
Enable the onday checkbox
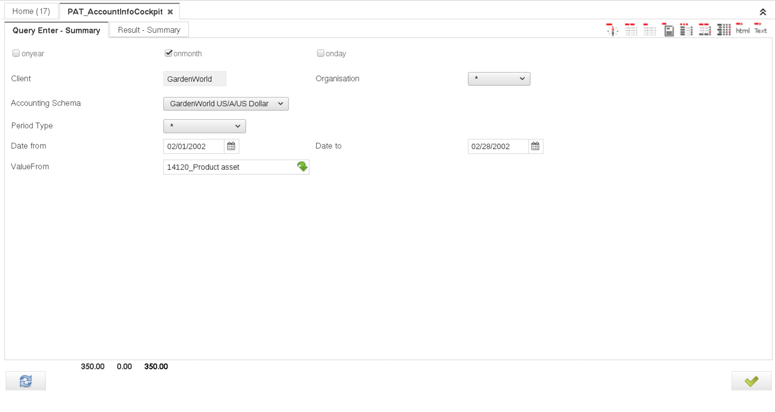pyautogui.click(x=320, y=53)
